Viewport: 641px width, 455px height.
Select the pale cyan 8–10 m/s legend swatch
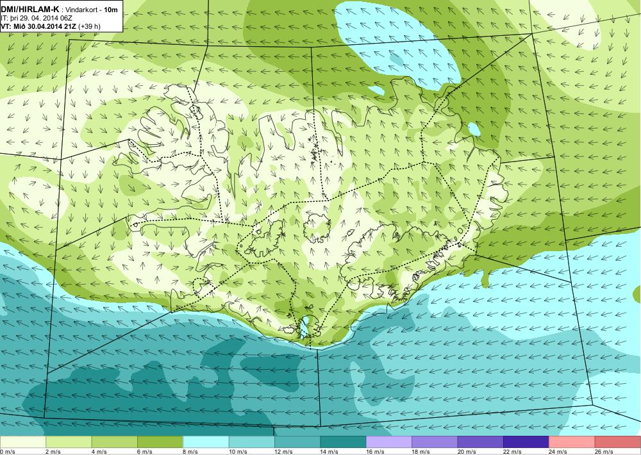point(206,442)
